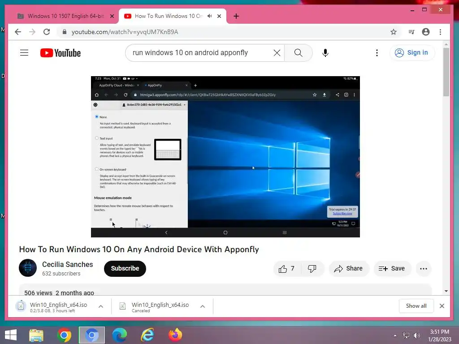Viewport: 459px width, 344px height.
Task: Click the Sign in button
Action: 412,53
